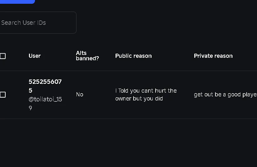
Task: Sort by the User column header
Action: [35, 56]
